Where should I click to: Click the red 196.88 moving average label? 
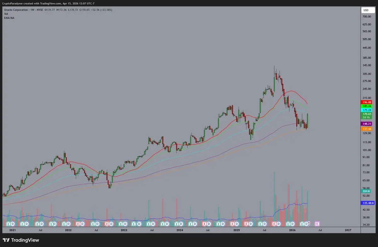366,102
